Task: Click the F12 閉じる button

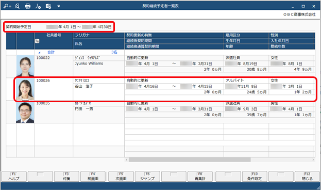Action: tap(307, 177)
